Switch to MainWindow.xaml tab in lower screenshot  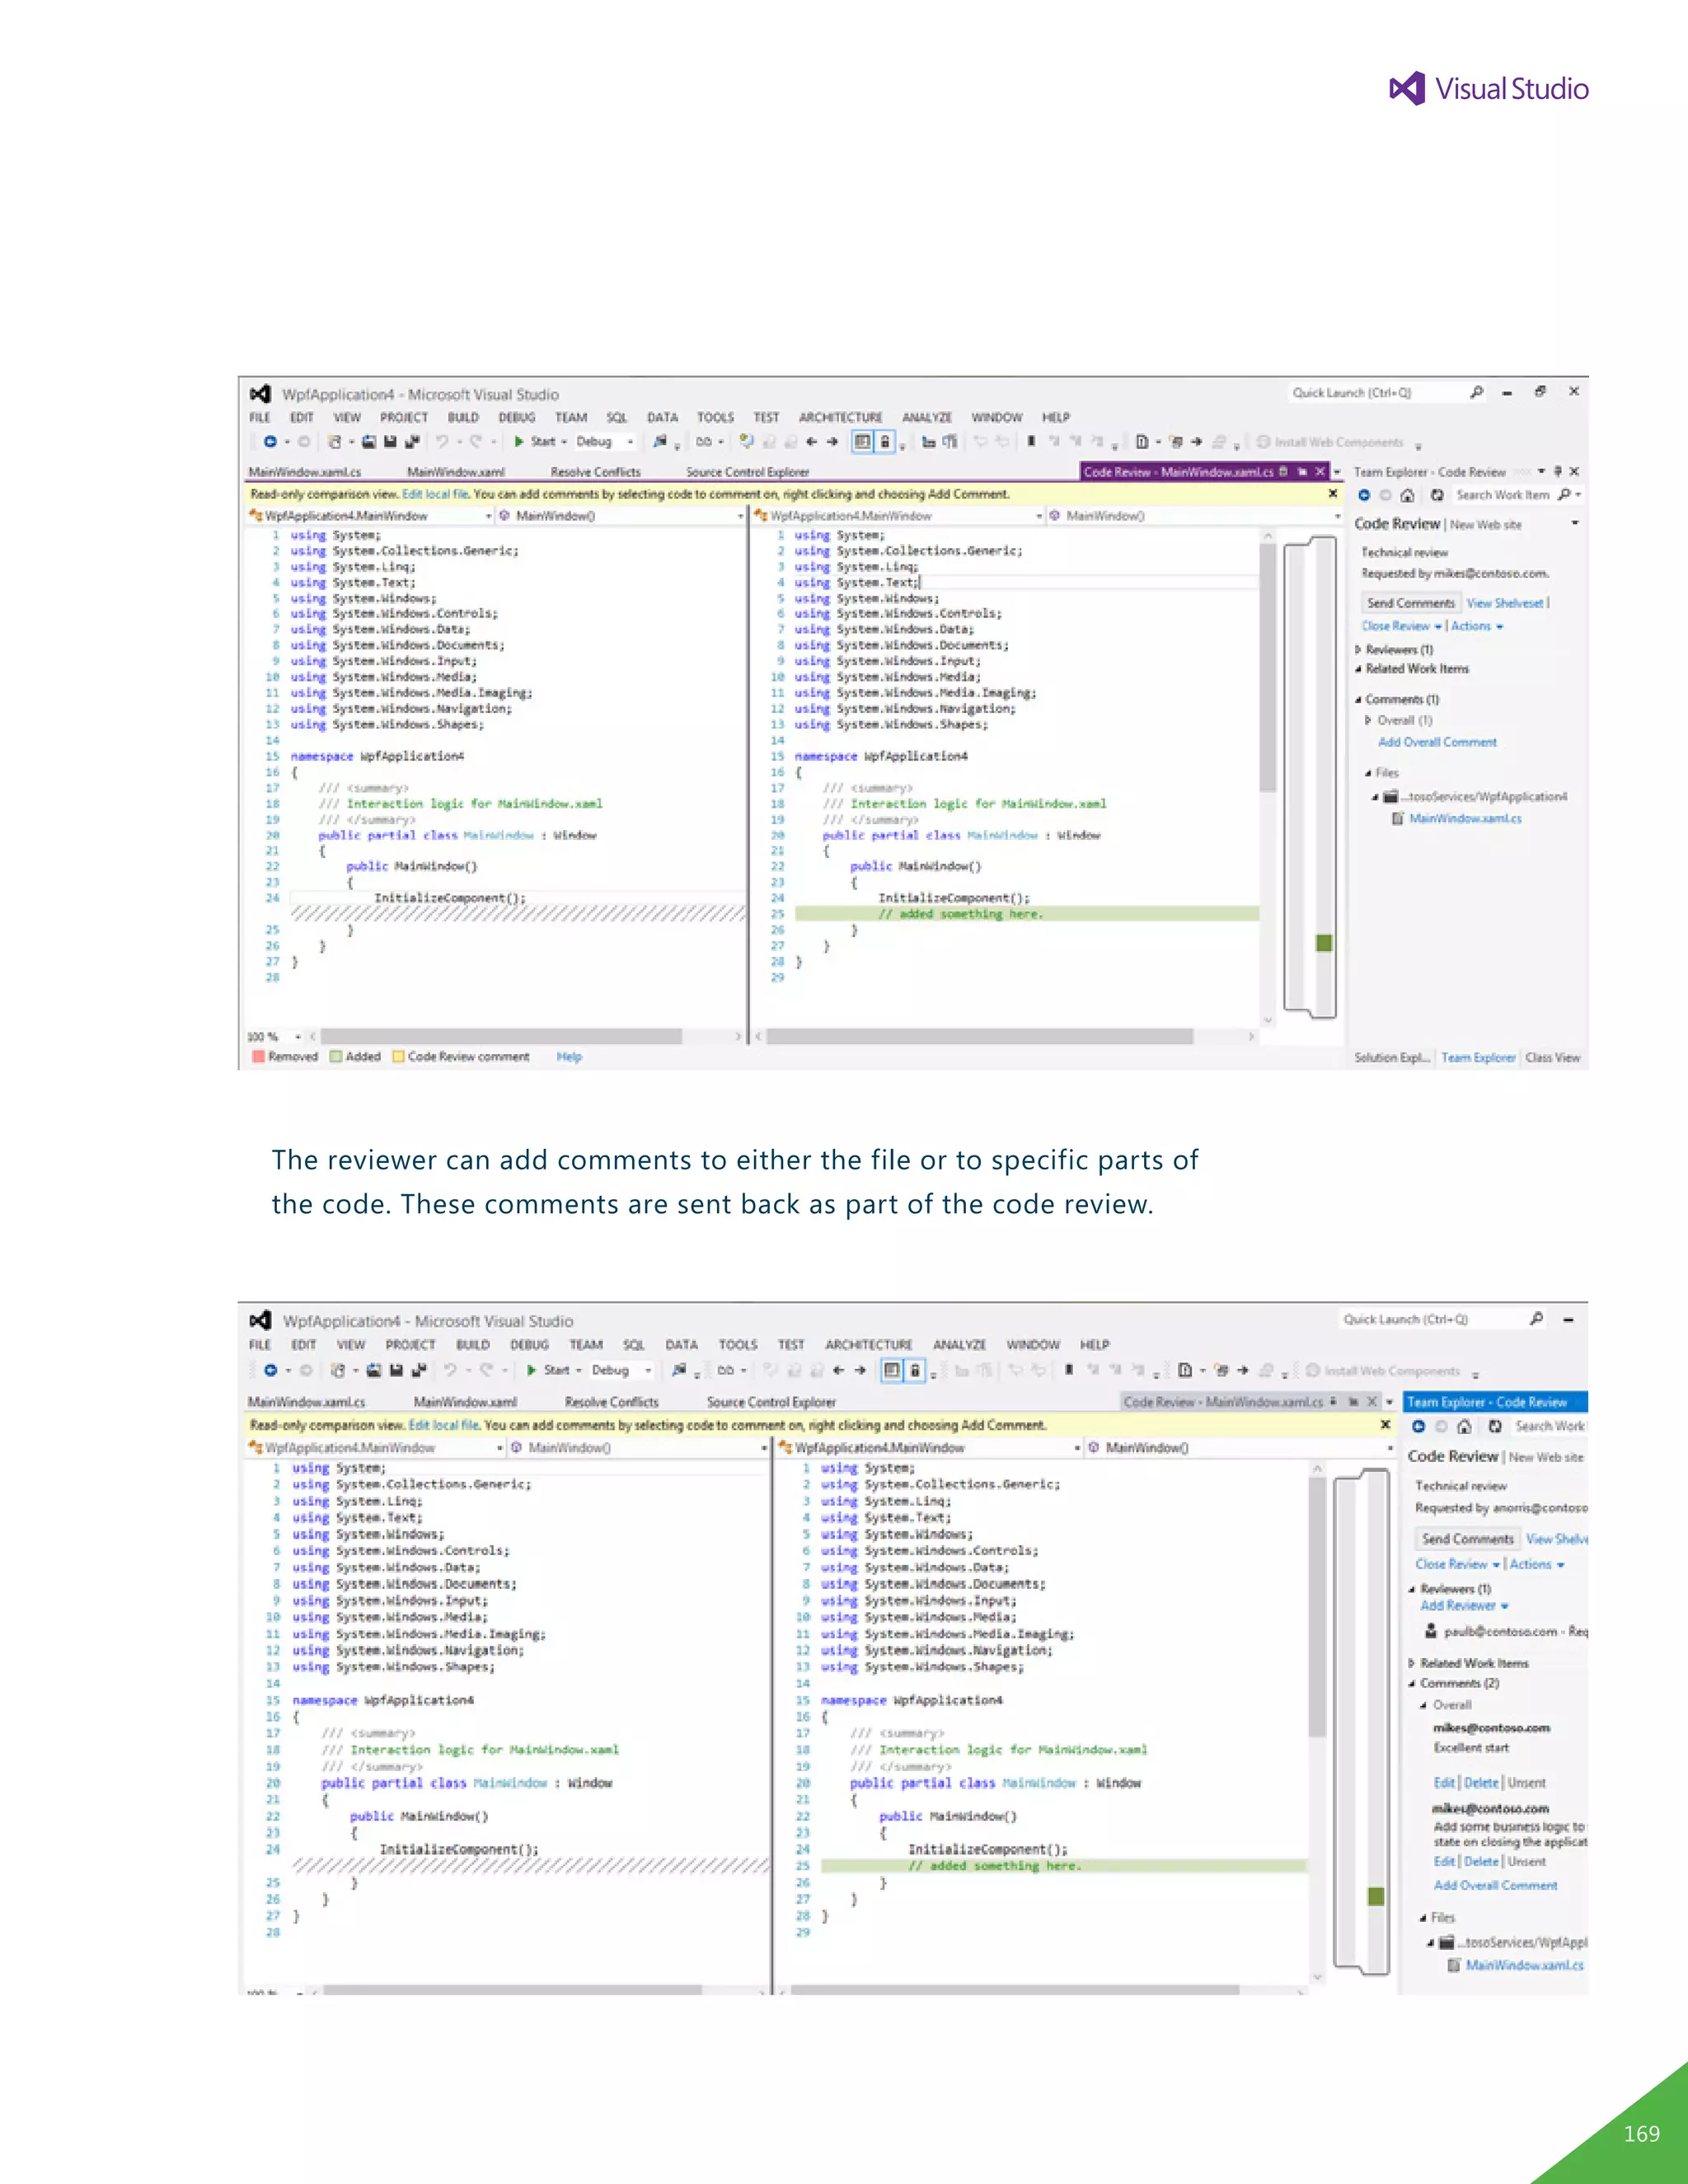coord(465,1402)
